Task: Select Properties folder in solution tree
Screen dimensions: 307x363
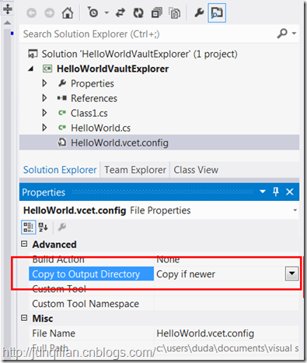Action: pos(92,83)
